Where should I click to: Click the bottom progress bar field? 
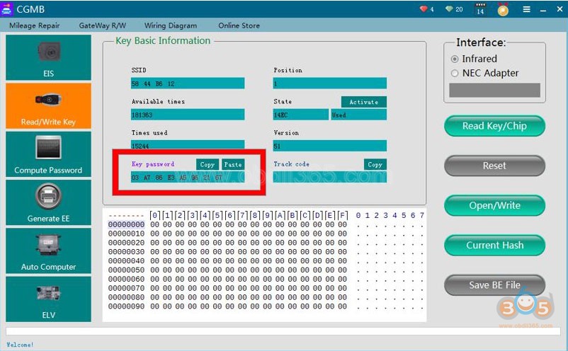tap(283, 331)
